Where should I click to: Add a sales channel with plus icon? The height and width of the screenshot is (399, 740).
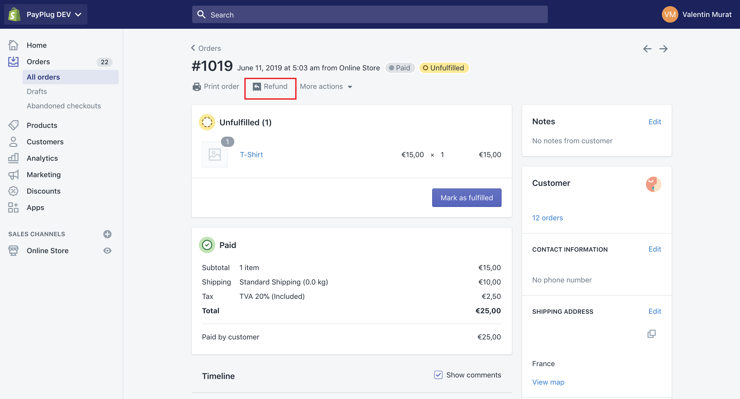(x=107, y=234)
